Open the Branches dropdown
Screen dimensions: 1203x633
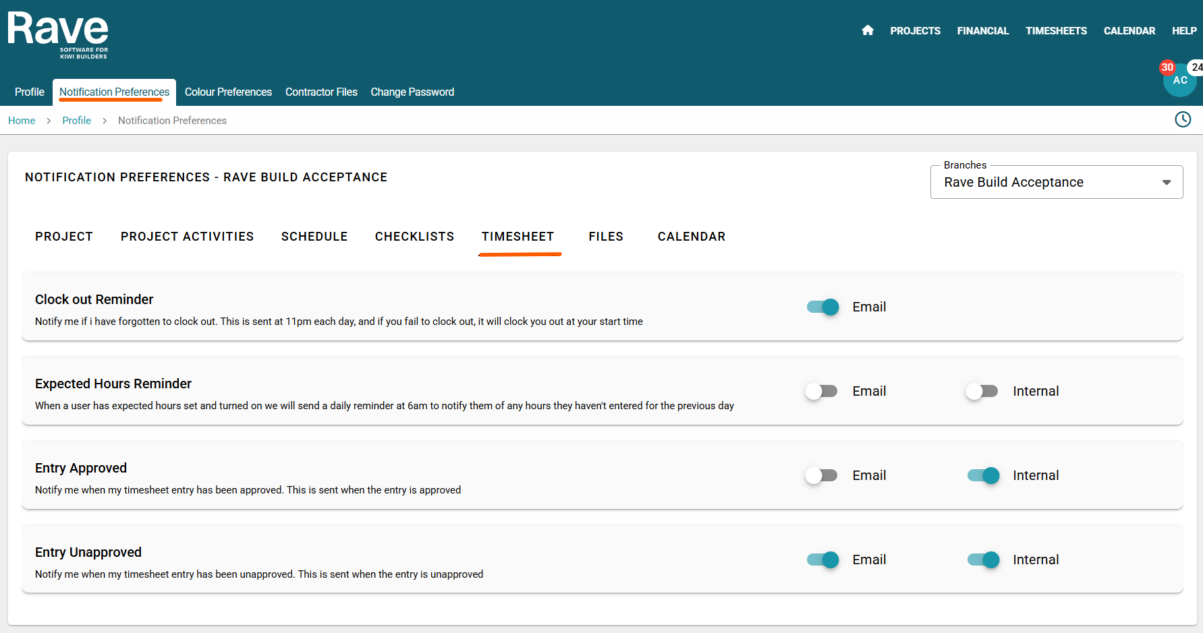tap(1057, 182)
